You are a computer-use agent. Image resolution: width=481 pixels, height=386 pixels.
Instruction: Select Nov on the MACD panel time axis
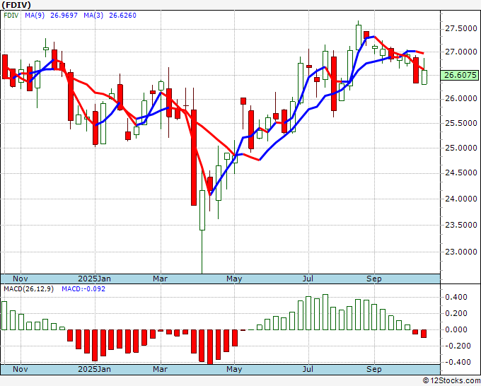click(x=21, y=369)
